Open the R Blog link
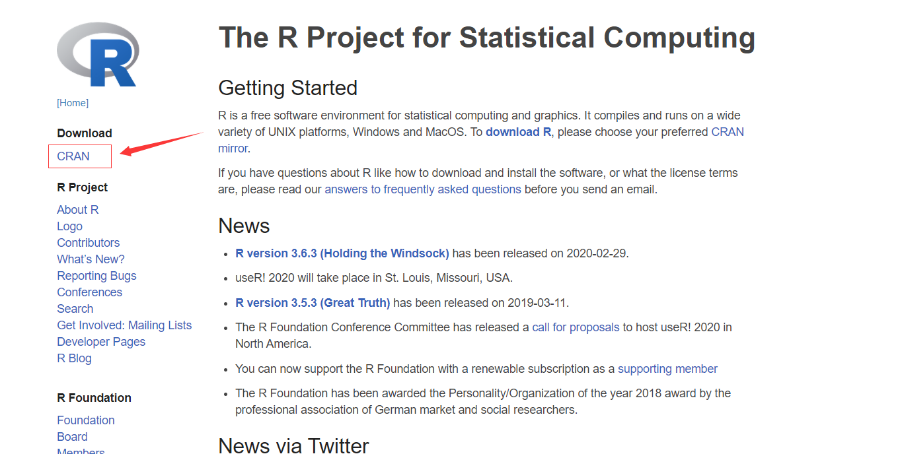900x454 pixels. click(75, 358)
